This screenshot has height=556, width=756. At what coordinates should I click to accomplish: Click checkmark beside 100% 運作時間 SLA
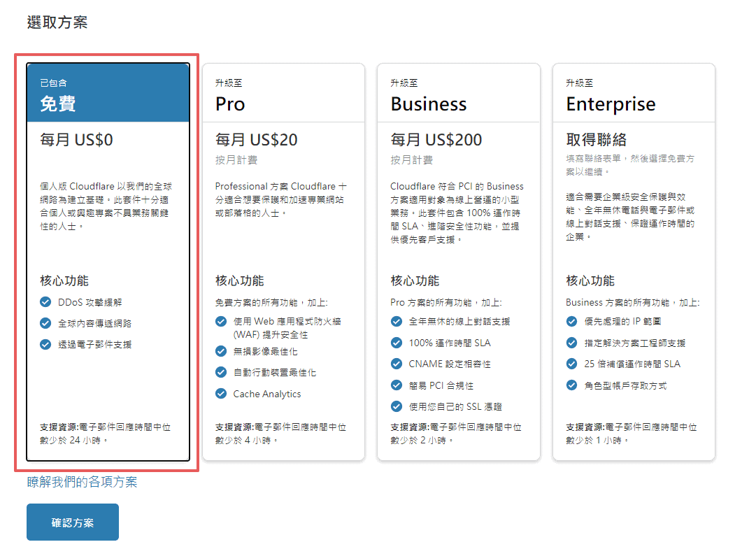(x=397, y=343)
